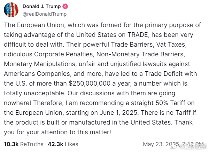Visit the @realDonaldTrump handle link
The width and height of the screenshot is (209, 152).
[x=45, y=14]
